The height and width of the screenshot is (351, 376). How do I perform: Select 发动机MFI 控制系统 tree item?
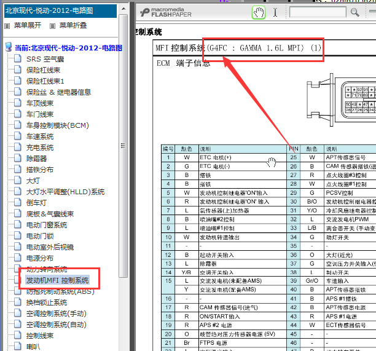58,280
